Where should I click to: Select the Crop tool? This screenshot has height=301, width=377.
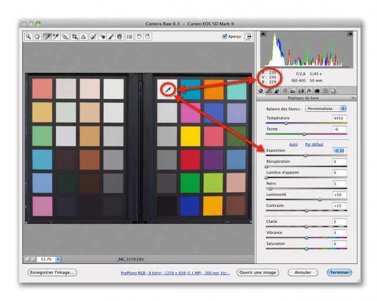click(x=75, y=36)
